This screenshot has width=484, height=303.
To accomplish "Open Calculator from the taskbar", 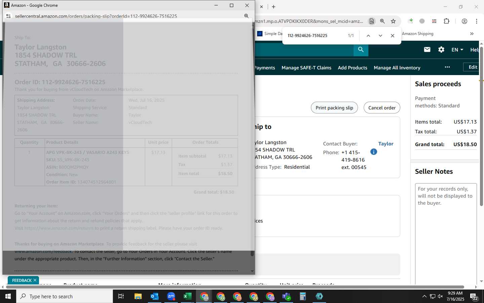I will pyautogui.click(x=303, y=296).
